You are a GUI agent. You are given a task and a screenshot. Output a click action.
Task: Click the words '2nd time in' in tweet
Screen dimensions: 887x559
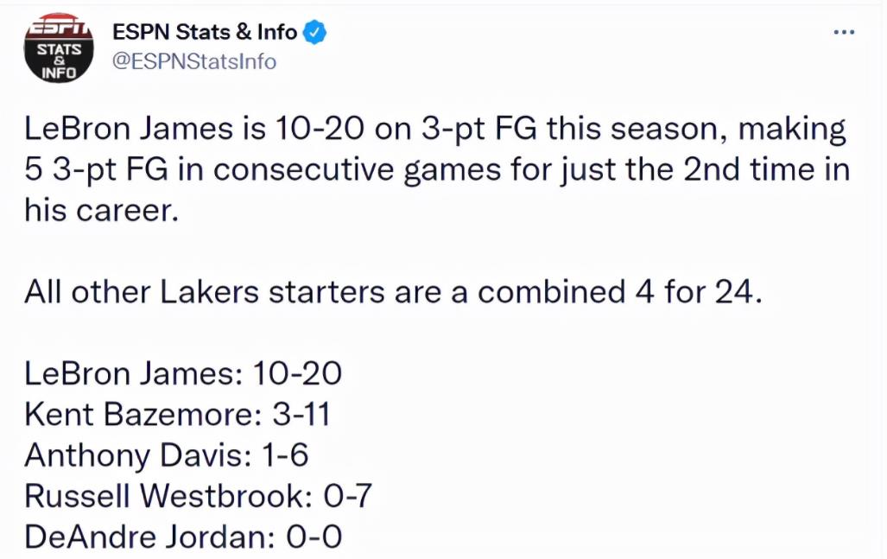pos(766,169)
